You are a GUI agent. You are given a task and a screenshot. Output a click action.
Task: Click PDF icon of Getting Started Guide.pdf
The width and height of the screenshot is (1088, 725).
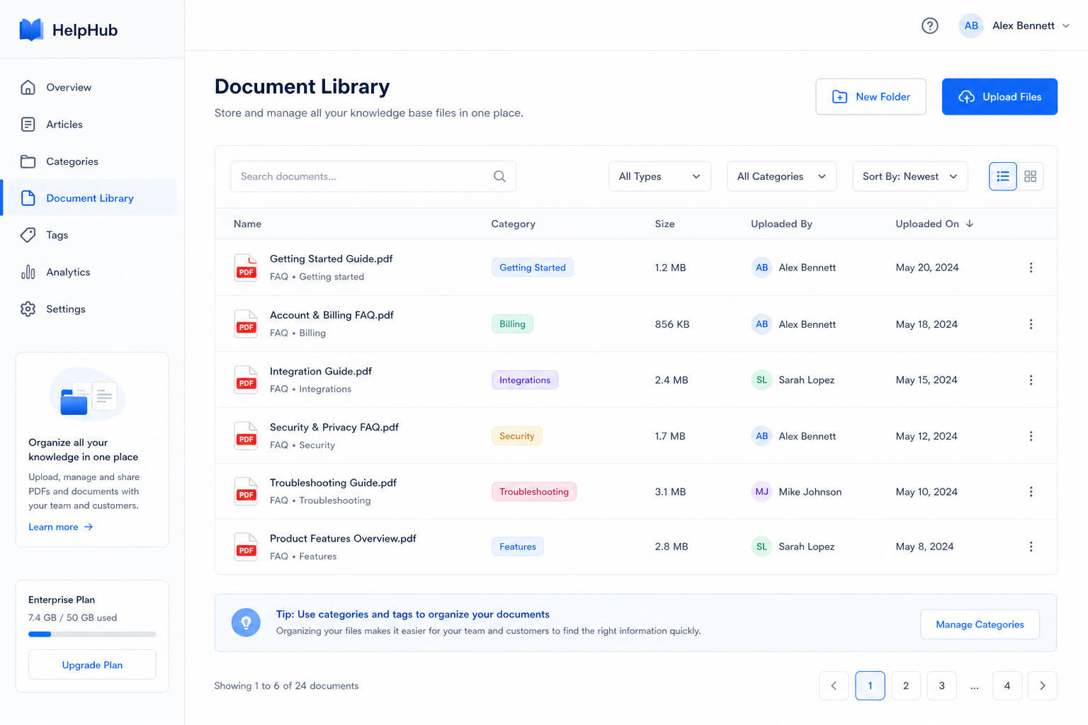point(246,268)
